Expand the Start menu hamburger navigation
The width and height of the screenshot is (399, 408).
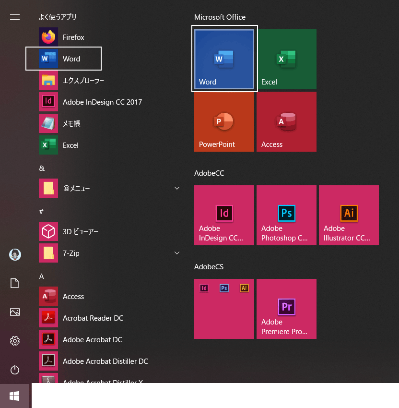(x=15, y=17)
